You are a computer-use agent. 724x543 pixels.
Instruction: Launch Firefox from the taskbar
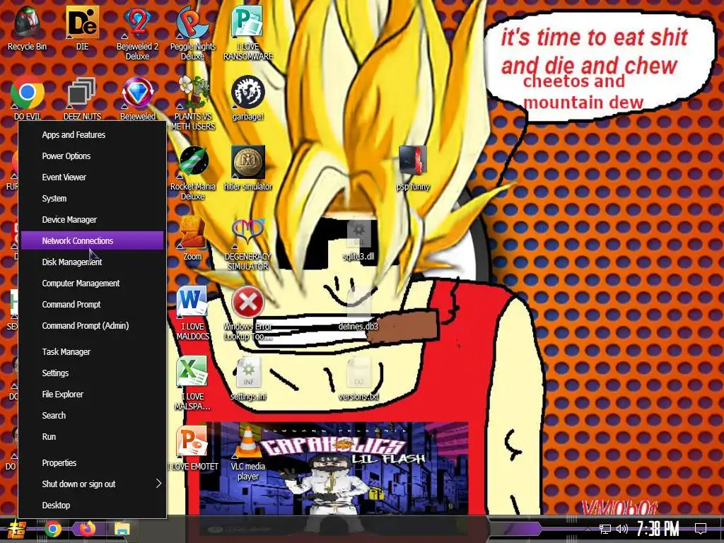[87, 529]
